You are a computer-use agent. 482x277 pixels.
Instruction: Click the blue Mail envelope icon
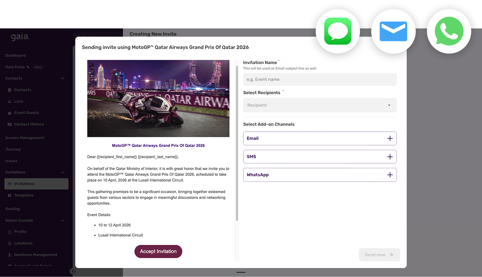click(393, 31)
